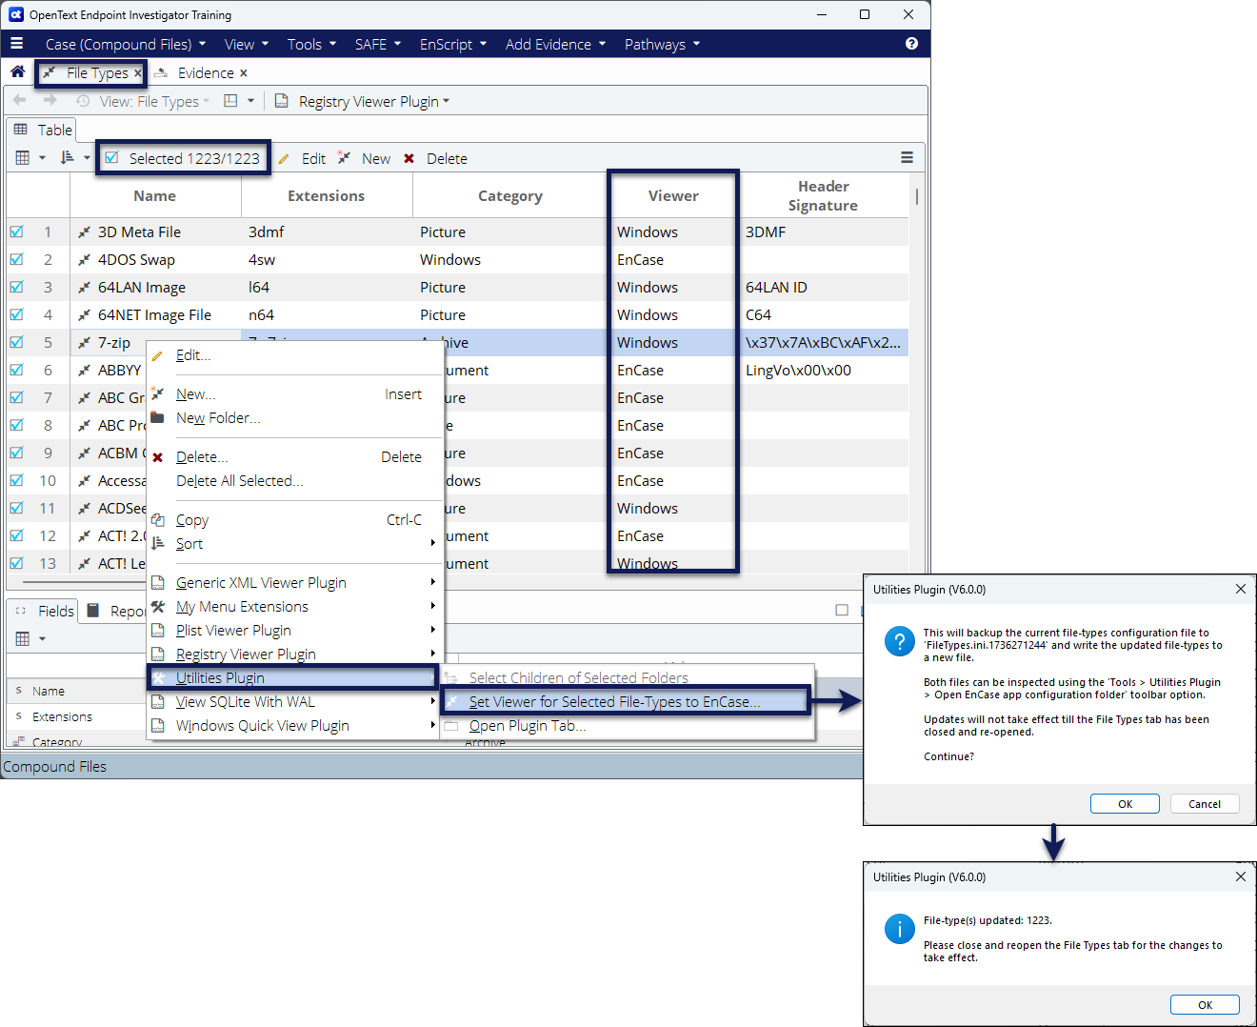Open the Case (Compound Files) dropdown menu

[x=125, y=44]
